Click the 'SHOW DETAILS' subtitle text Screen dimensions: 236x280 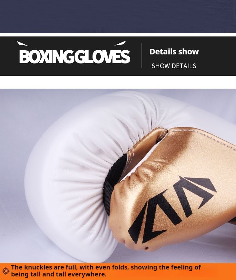click(174, 66)
